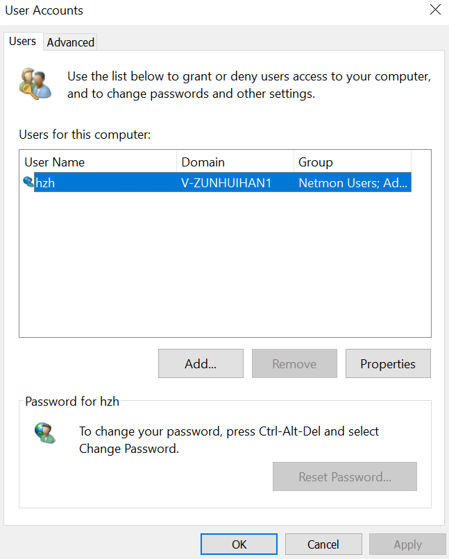The width and height of the screenshot is (449, 559).
Task: Click the disabled Remove button
Action: [294, 363]
